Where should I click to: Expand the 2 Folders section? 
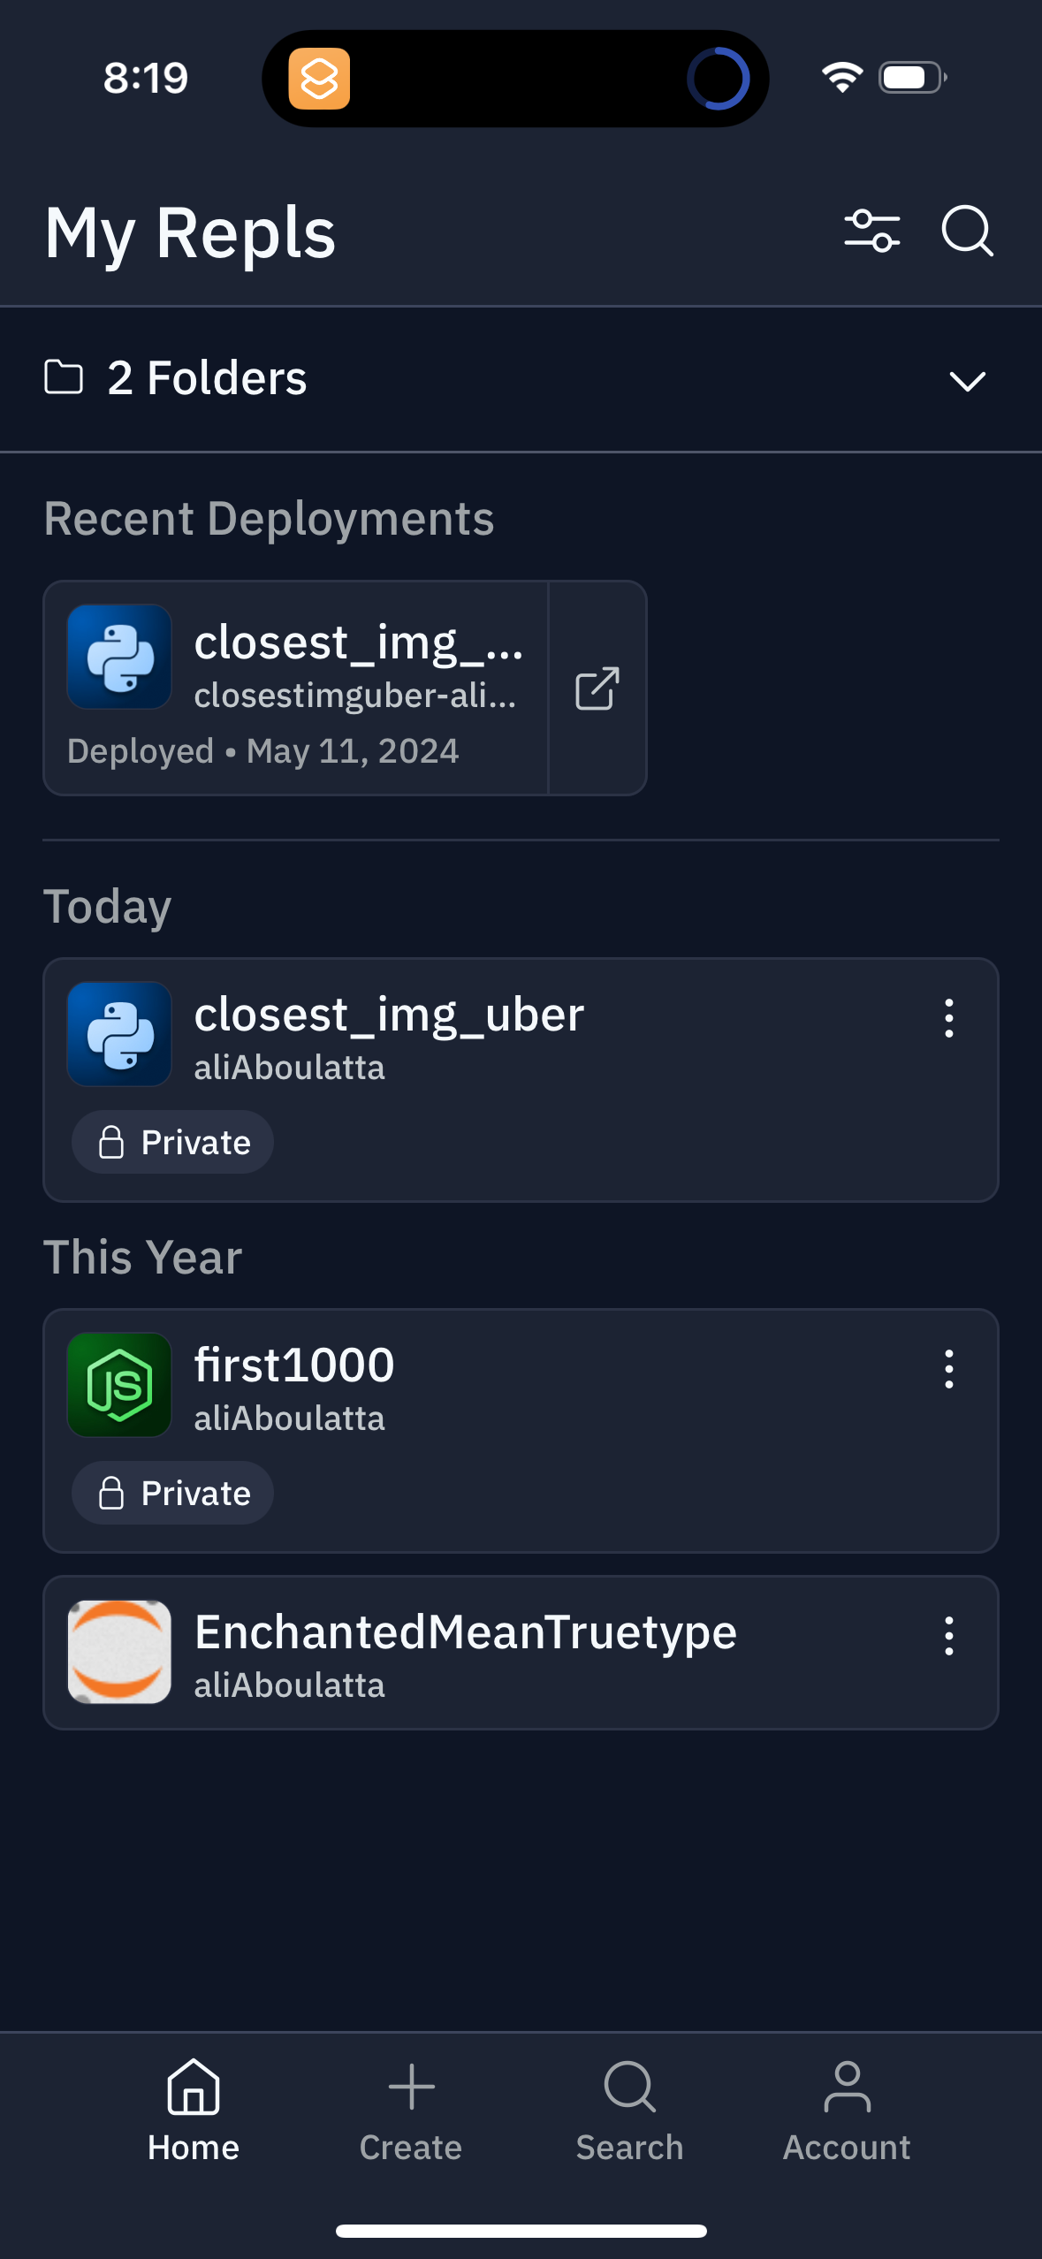point(207,378)
